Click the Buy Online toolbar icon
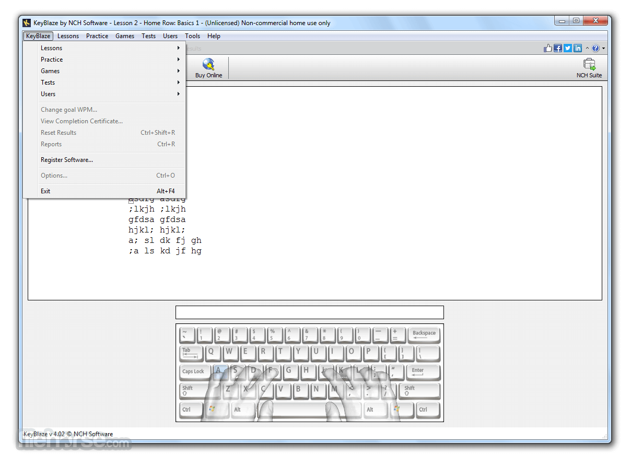Screen dimensions: 631x466 208,68
